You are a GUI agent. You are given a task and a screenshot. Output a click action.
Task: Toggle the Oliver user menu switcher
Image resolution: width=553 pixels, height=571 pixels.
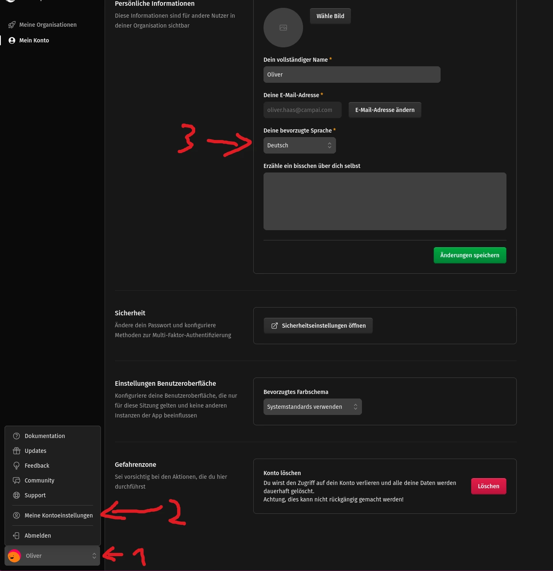(x=52, y=556)
